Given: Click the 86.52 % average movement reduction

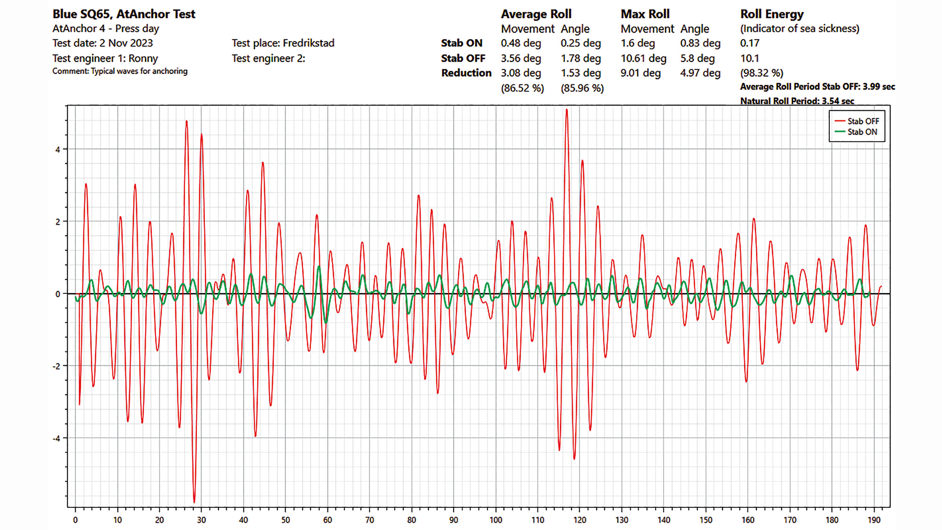Looking at the screenshot, I should tap(522, 88).
